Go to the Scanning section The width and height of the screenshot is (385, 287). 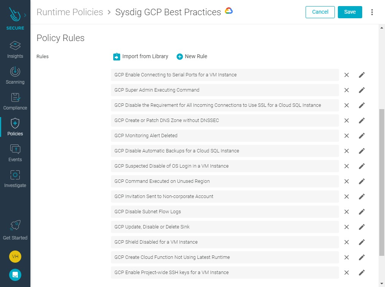click(15, 76)
